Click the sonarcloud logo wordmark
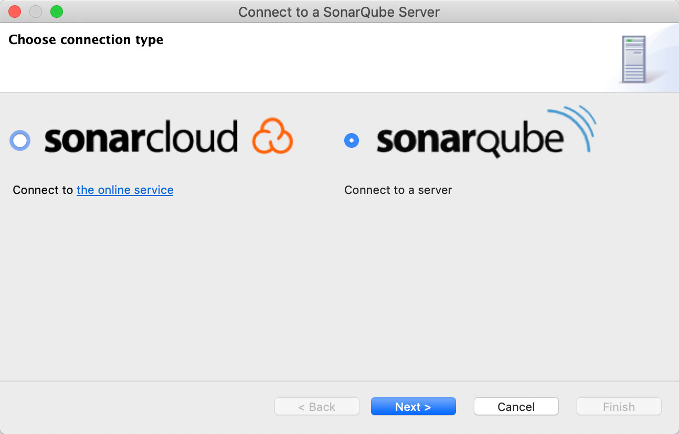This screenshot has height=434, width=679. (141, 137)
